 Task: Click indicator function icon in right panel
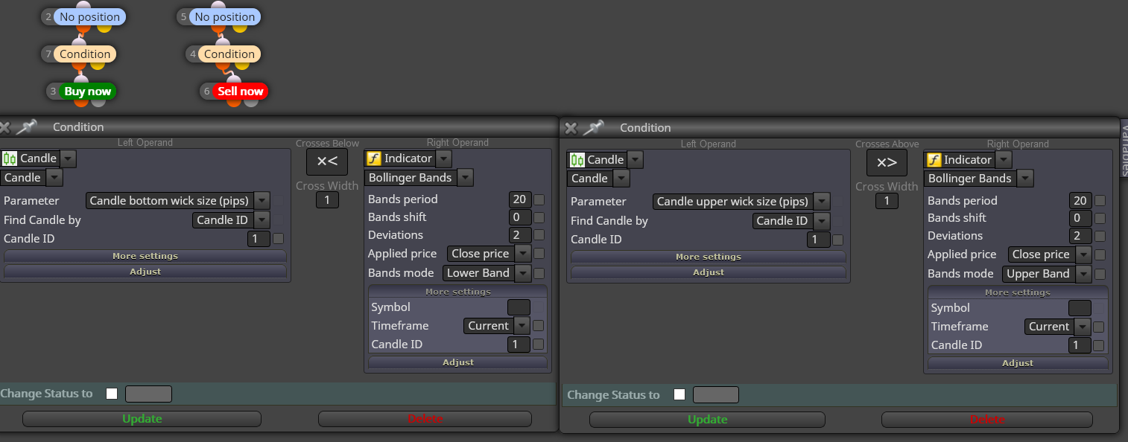coord(934,159)
